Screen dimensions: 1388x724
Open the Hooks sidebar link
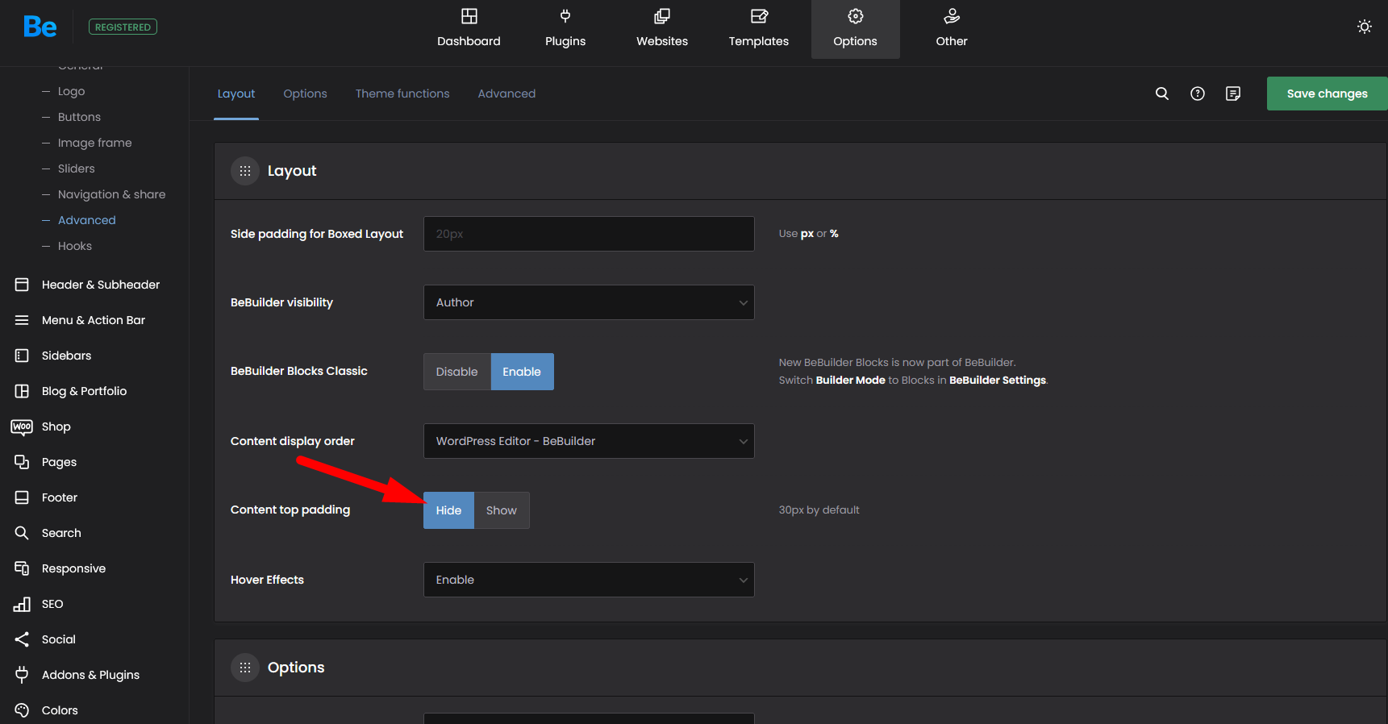[x=75, y=246]
